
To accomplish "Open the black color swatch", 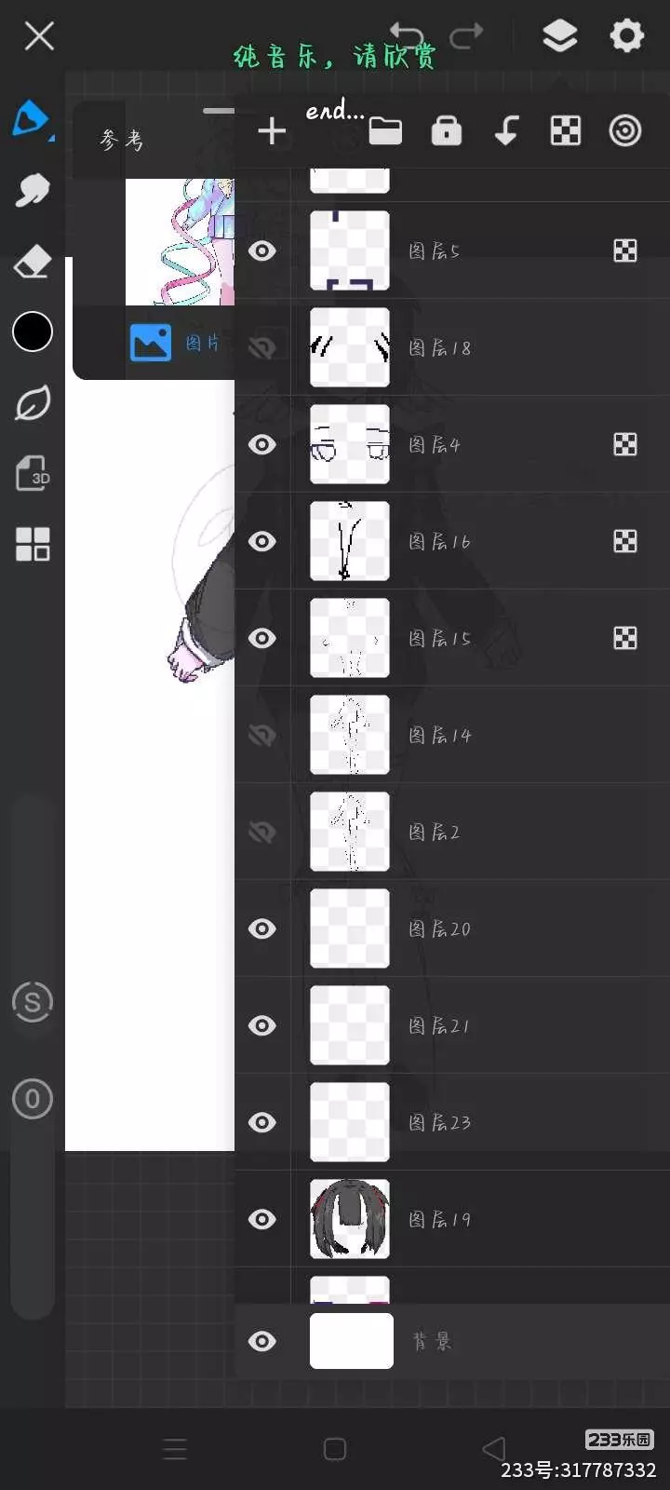I will tap(33, 332).
